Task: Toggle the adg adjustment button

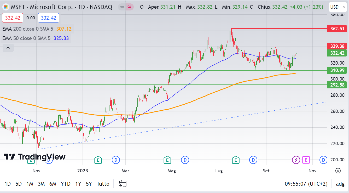Action: (340, 184)
